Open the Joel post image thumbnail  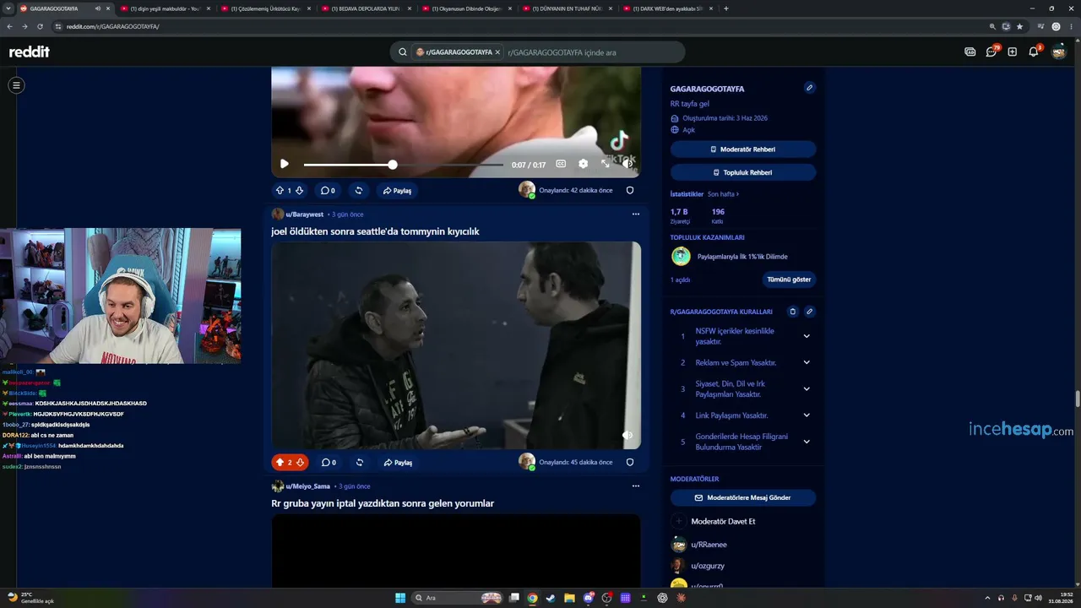point(456,345)
